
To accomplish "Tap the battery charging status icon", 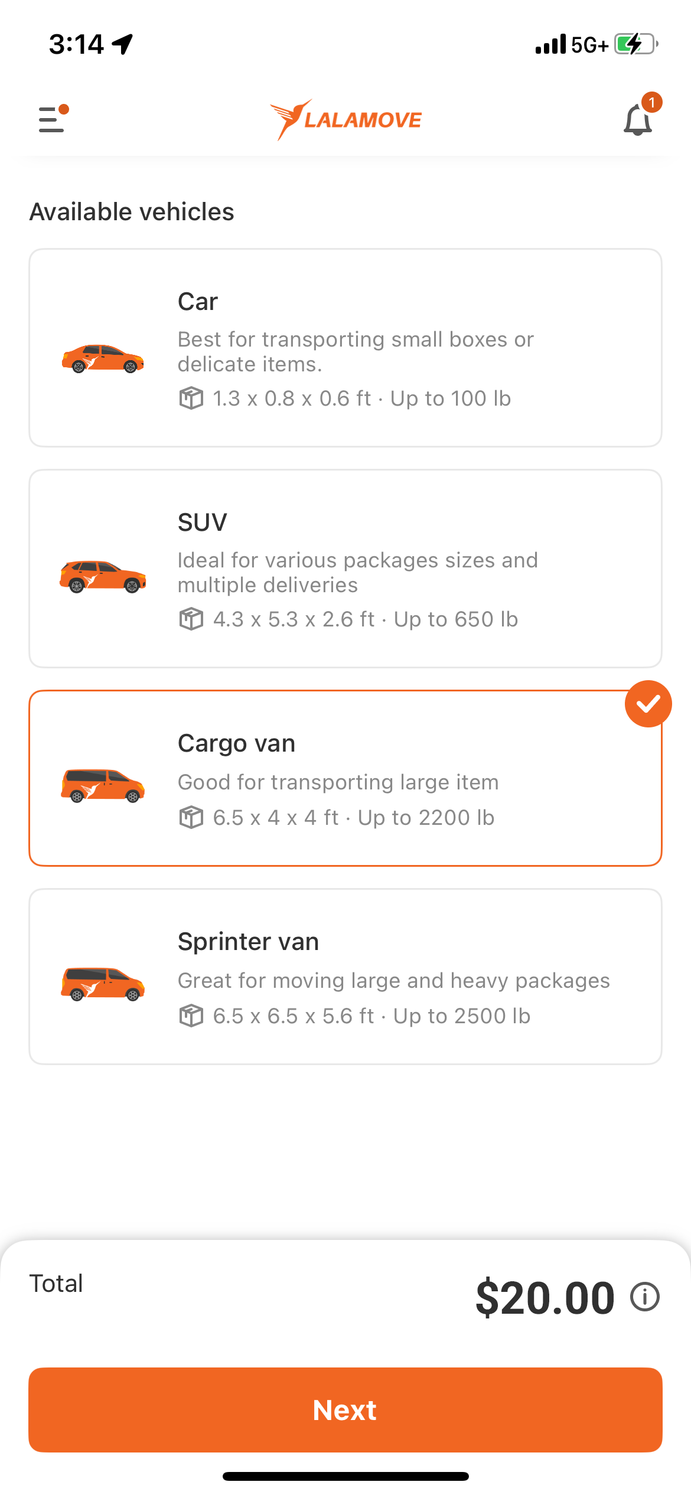I will pyautogui.click(x=635, y=44).
